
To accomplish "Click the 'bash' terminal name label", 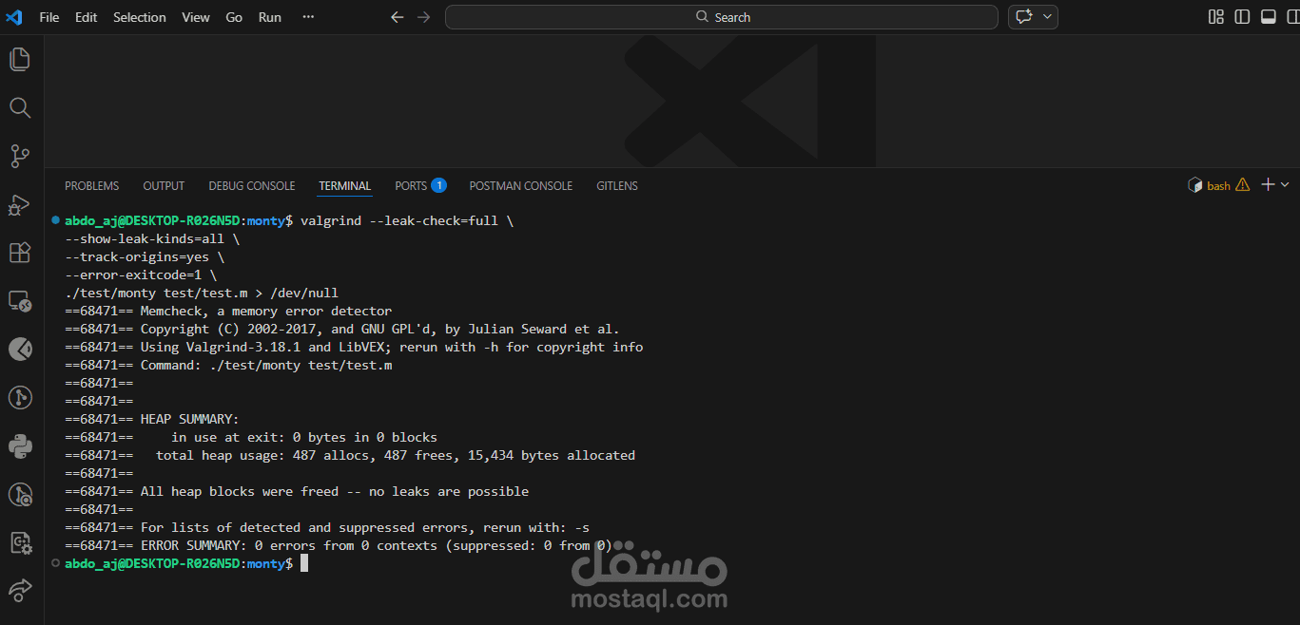I will pos(1218,186).
